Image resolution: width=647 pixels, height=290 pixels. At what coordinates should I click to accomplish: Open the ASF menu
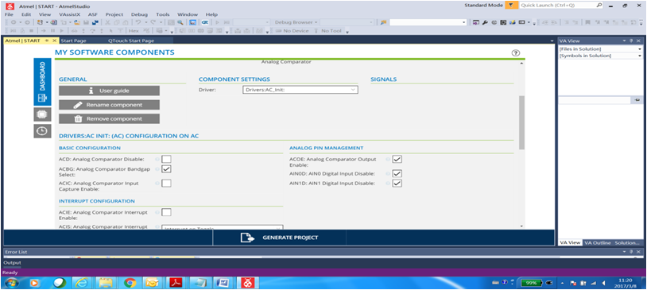[93, 14]
